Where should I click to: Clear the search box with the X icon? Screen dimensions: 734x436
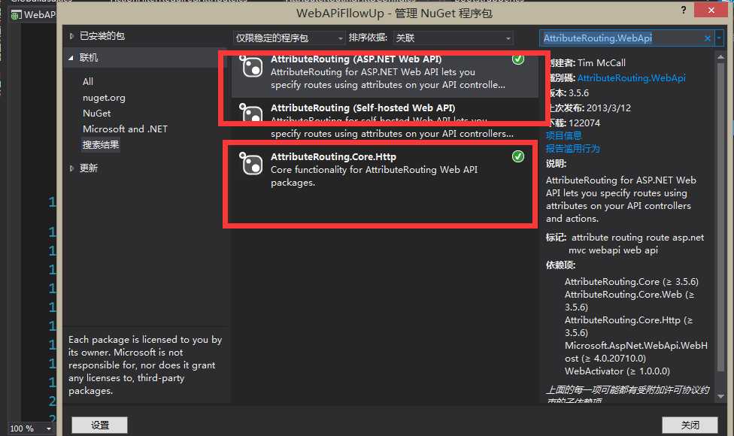click(x=708, y=38)
